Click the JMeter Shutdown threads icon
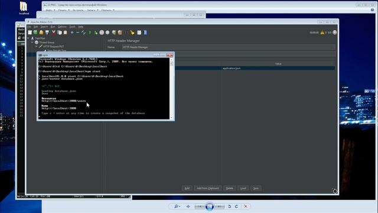This screenshot has width=378, height=213. pos(107,33)
